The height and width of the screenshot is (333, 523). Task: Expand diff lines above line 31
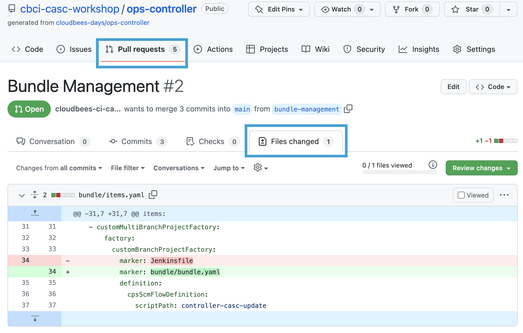click(x=35, y=213)
